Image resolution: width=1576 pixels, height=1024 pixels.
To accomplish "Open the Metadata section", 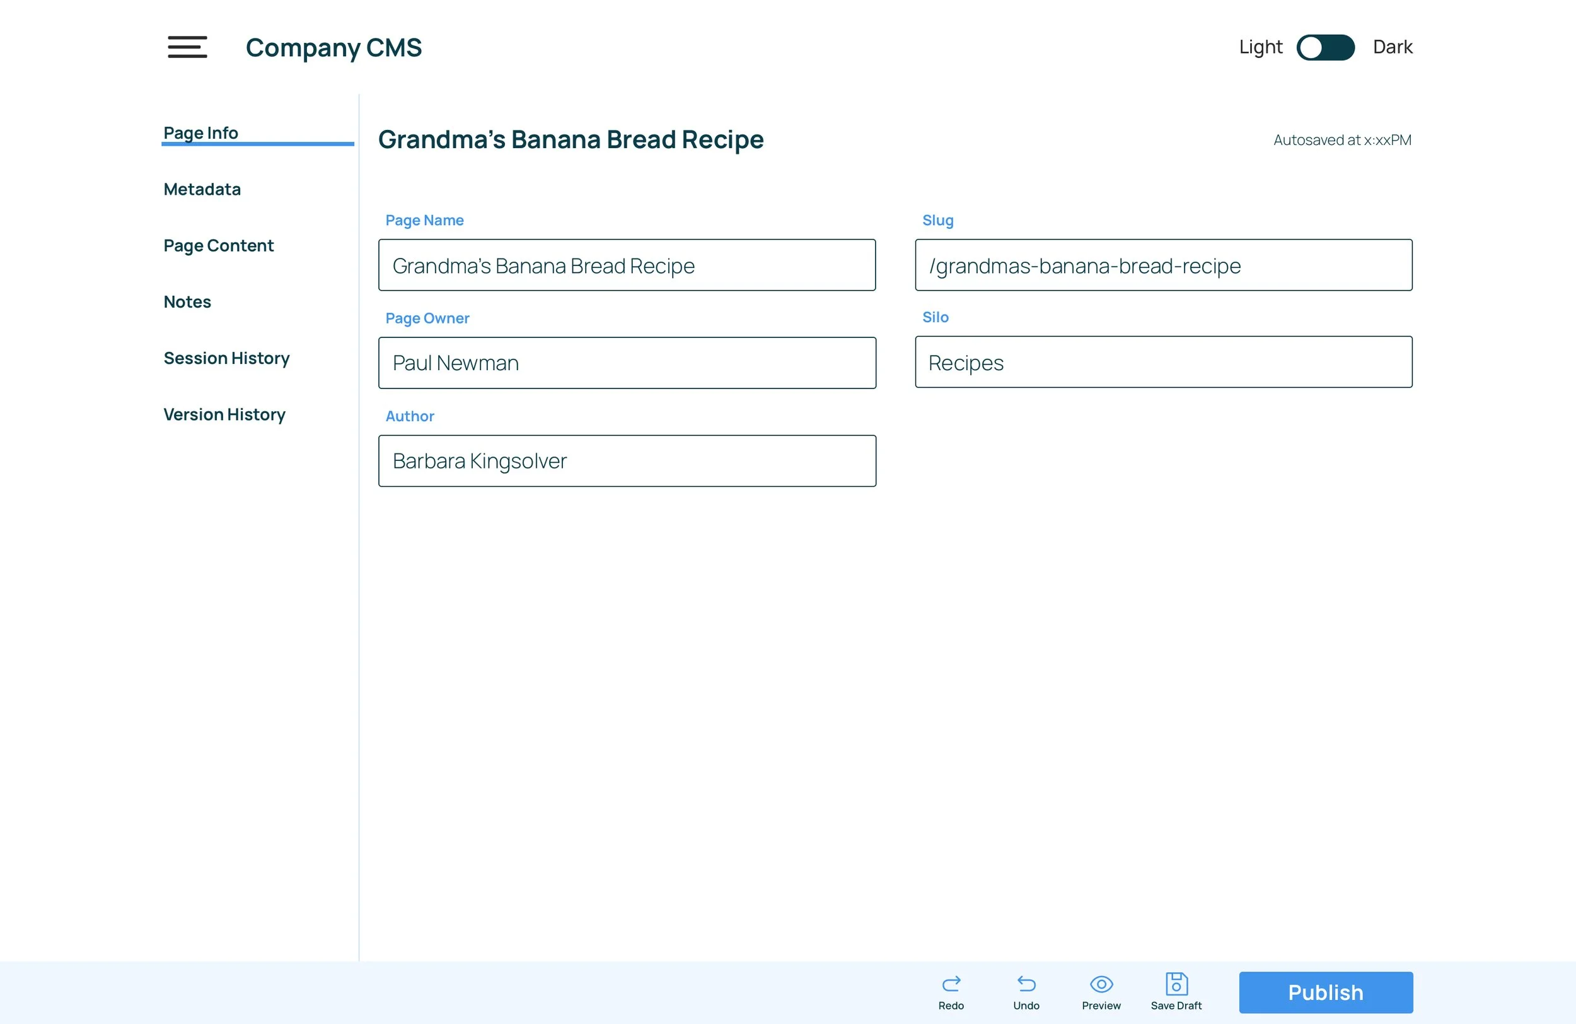I will pos(202,189).
